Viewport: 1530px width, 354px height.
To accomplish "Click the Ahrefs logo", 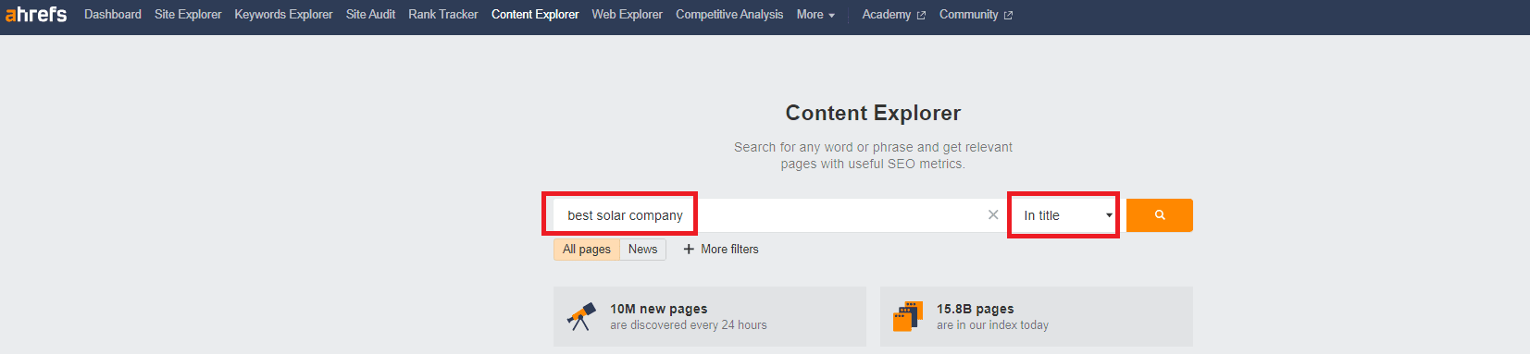I will (x=36, y=14).
